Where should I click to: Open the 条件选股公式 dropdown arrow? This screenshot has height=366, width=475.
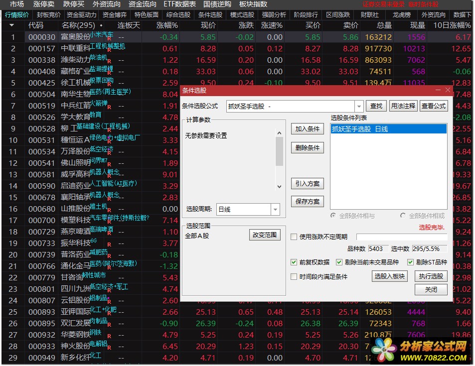pos(359,106)
